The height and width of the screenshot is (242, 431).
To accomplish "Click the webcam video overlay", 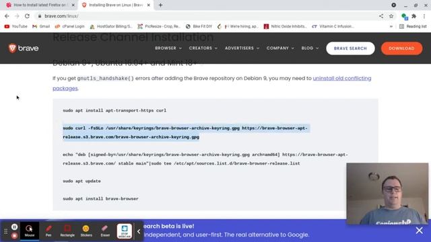I will pos(387,194).
